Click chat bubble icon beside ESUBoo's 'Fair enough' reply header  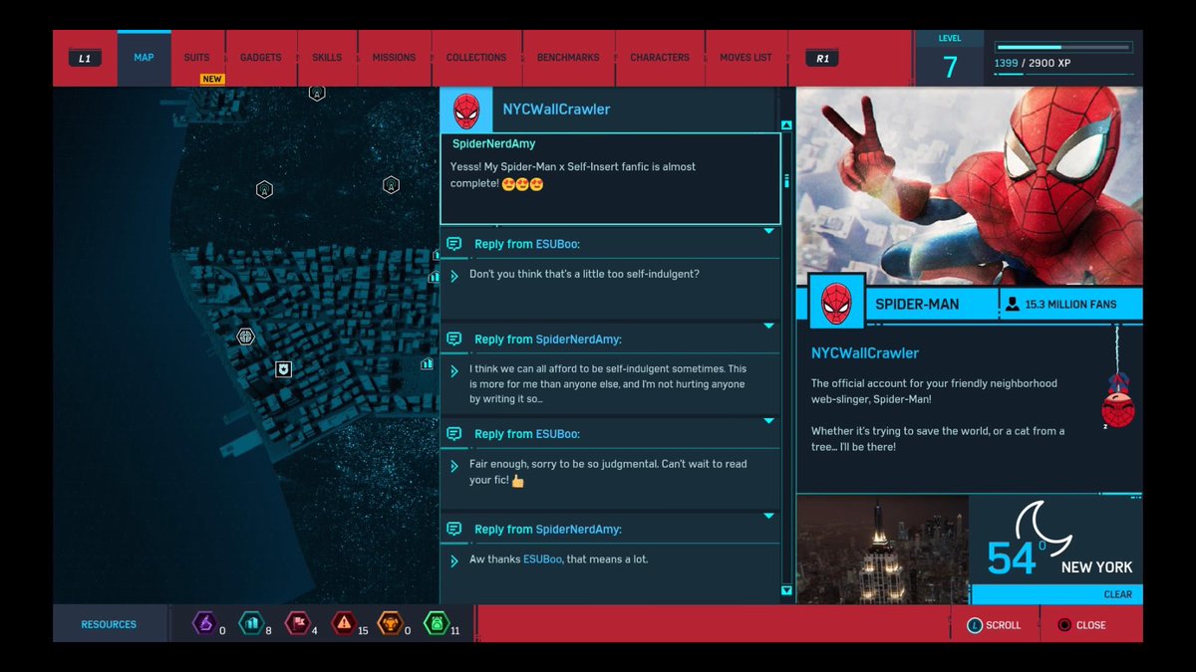coord(453,434)
